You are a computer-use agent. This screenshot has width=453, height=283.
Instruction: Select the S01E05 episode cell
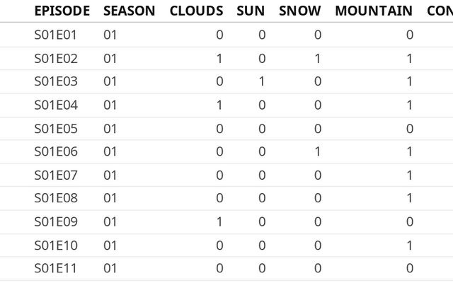56,128
